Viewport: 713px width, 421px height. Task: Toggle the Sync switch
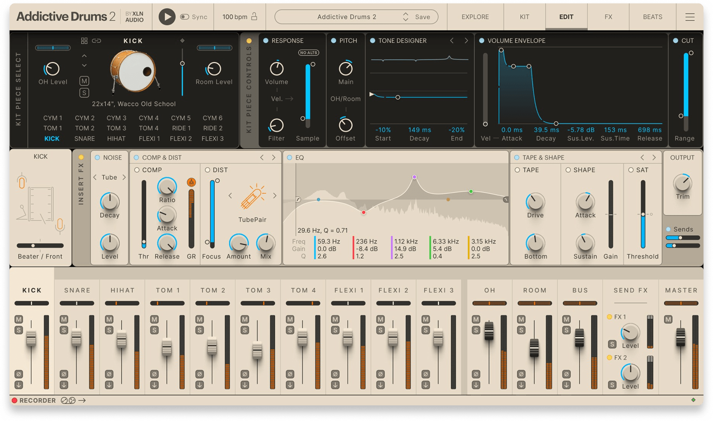click(185, 17)
